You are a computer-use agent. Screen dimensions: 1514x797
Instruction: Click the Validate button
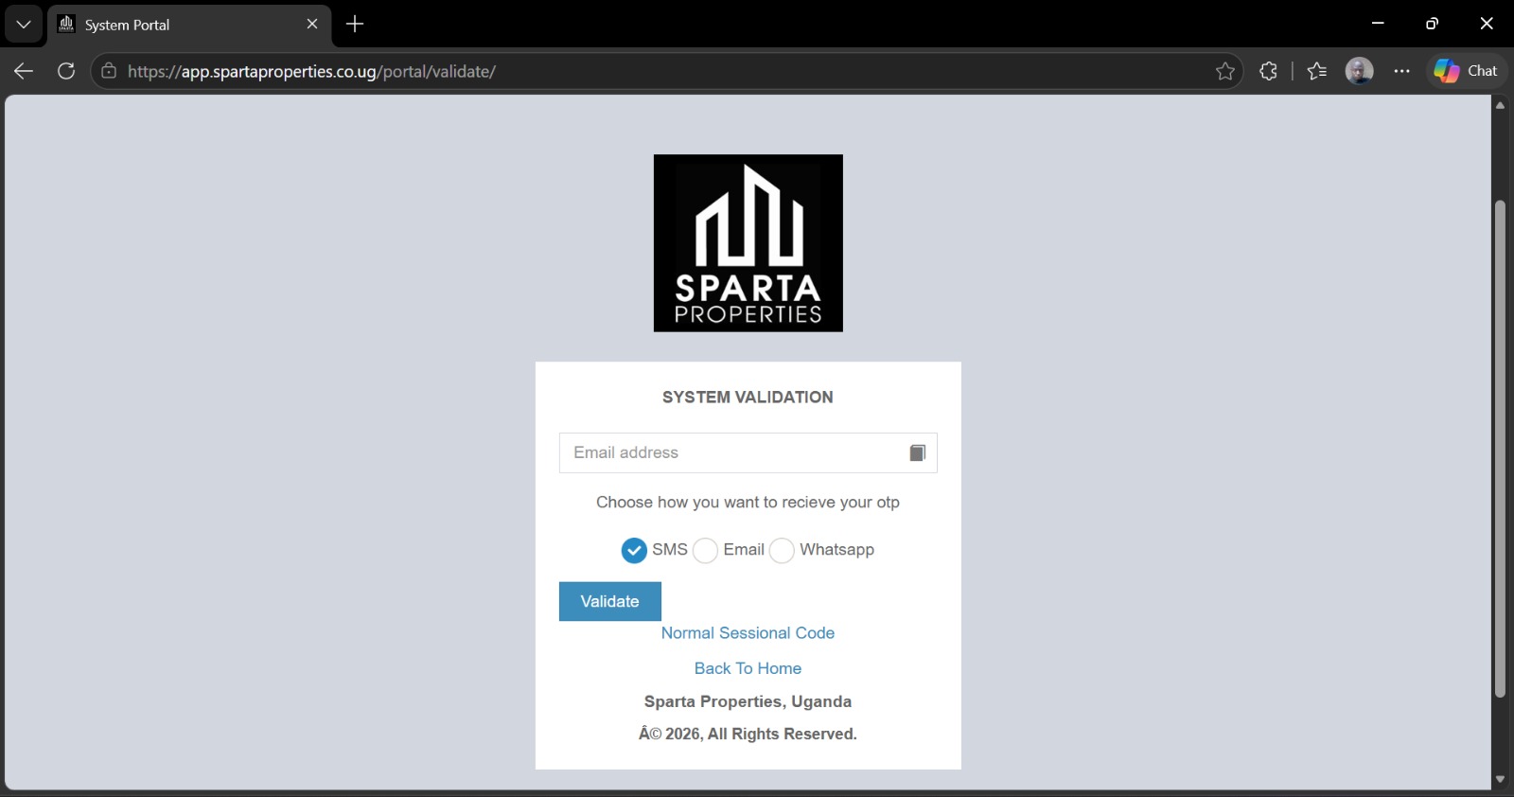coord(610,602)
